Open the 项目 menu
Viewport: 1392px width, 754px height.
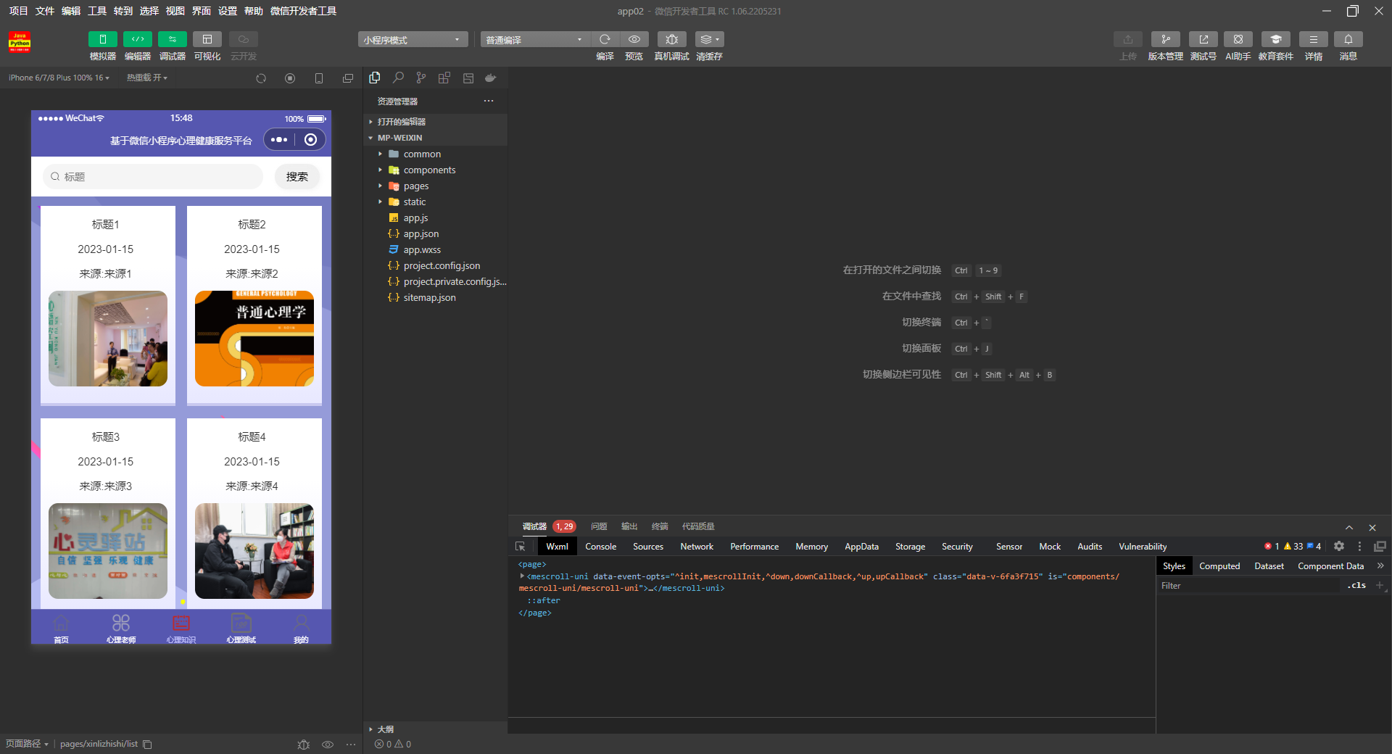pyautogui.click(x=18, y=11)
